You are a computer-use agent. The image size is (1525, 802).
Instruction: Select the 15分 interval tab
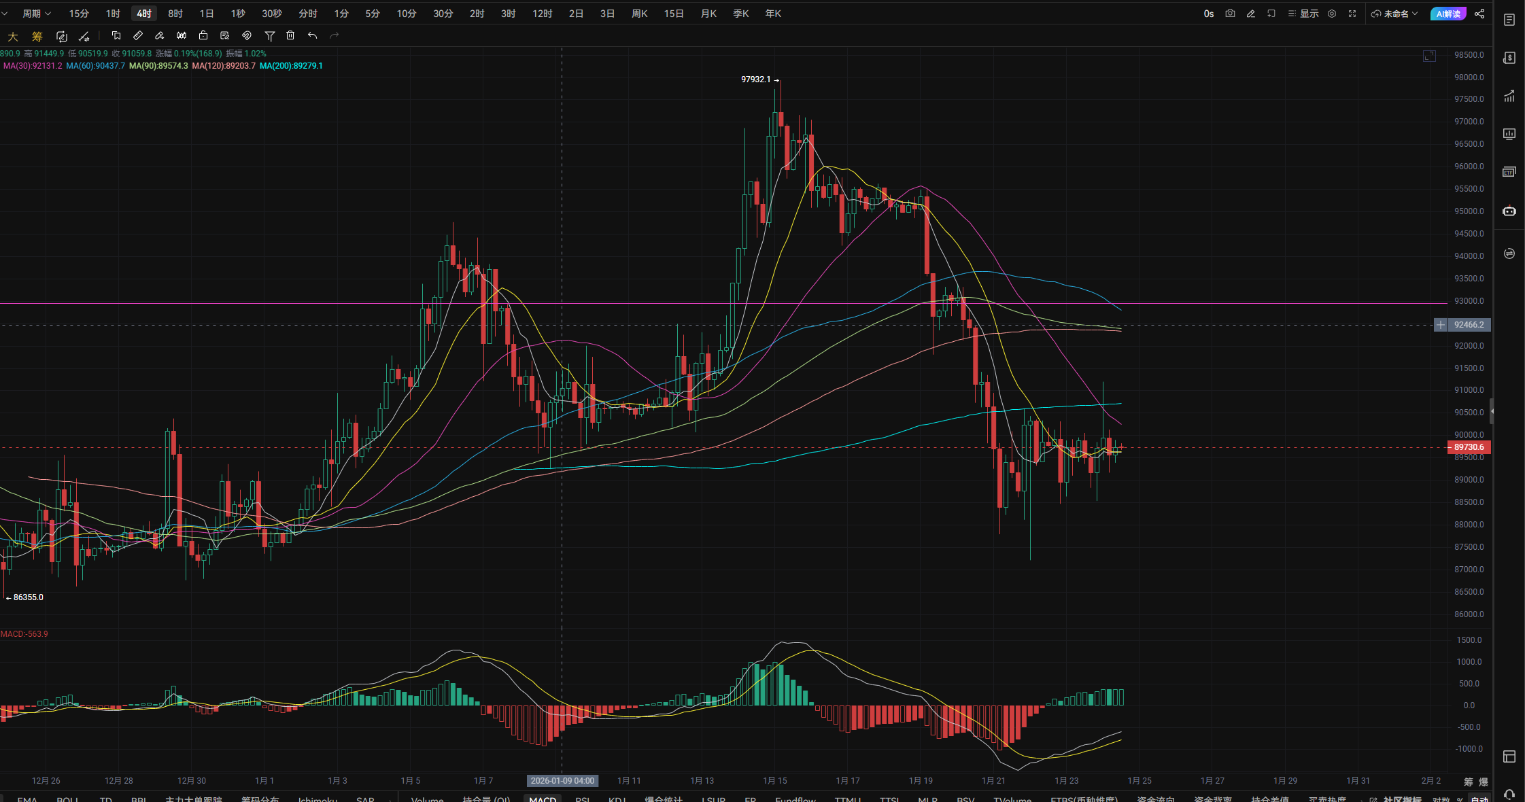pos(79,14)
